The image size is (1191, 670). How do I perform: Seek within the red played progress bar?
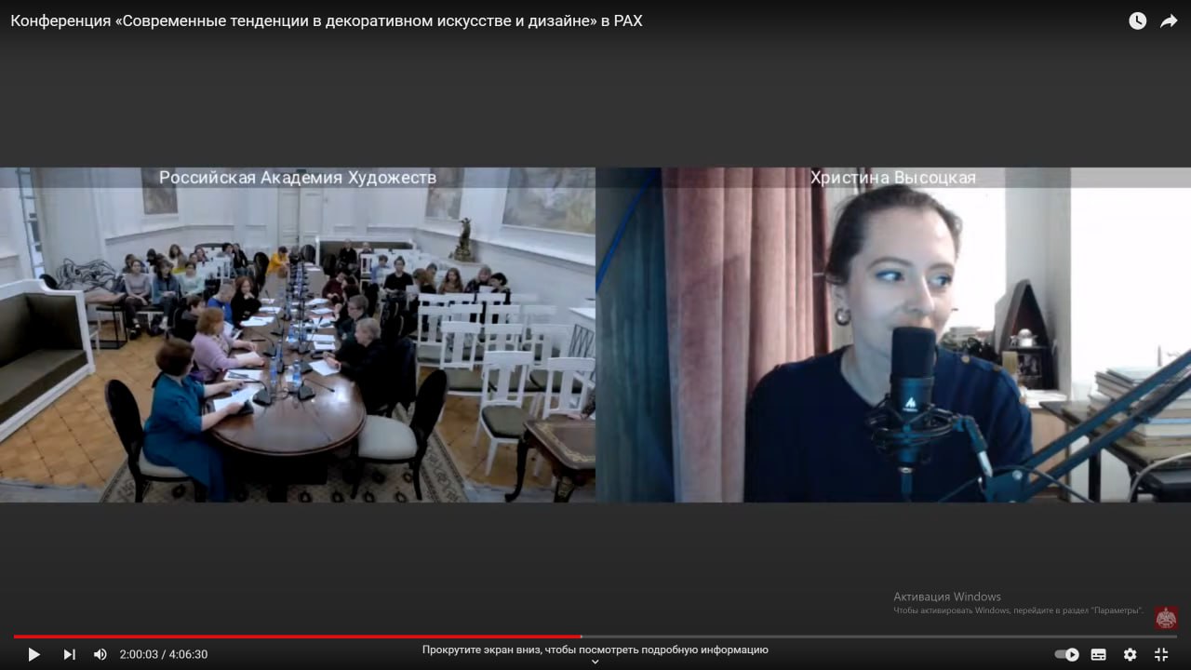(x=298, y=636)
